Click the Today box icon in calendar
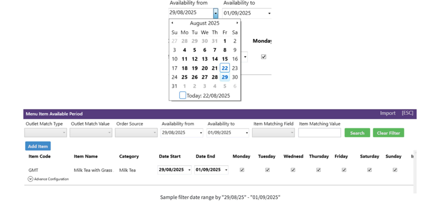 click(183, 95)
